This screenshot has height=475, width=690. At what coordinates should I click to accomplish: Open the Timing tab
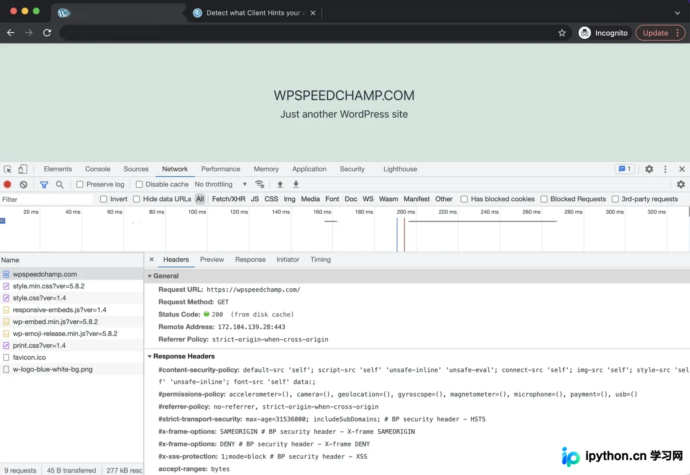(x=320, y=259)
